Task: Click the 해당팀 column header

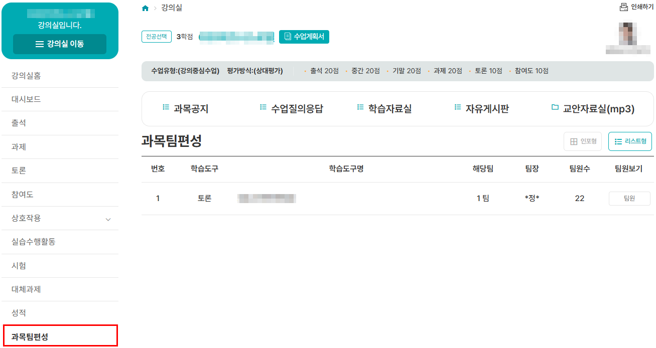Action: coord(483,169)
